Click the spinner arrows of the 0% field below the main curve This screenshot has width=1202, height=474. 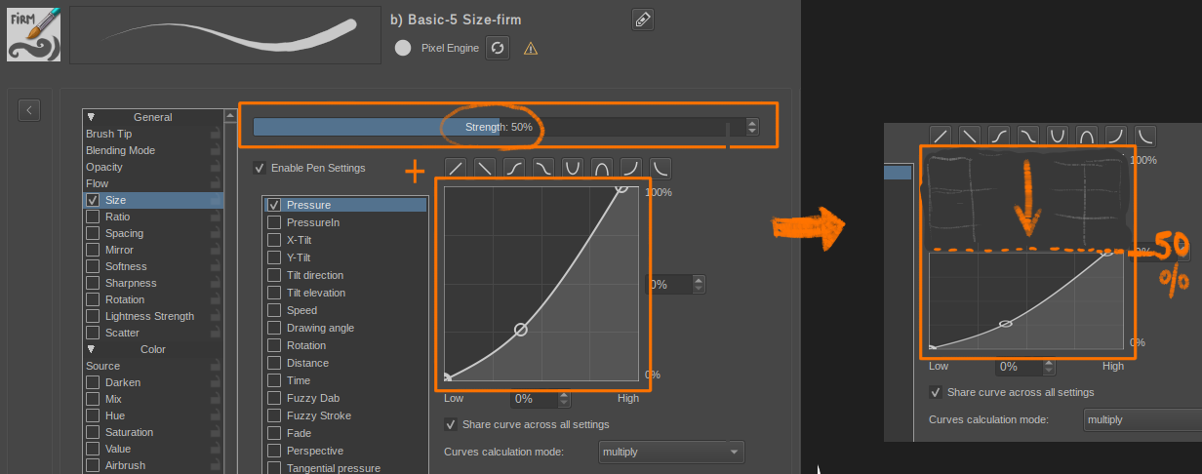[x=564, y=399]
